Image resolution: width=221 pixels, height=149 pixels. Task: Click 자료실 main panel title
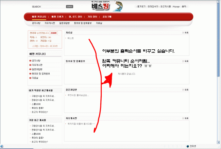coord(69,33)
